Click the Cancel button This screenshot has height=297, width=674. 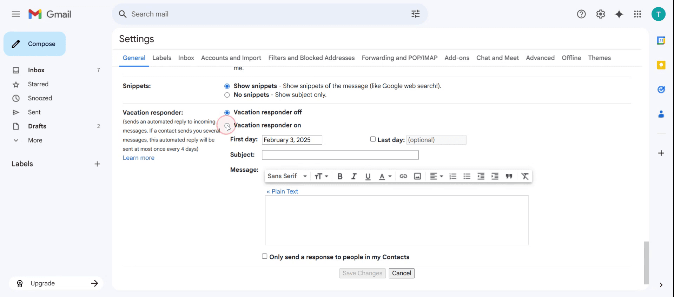click(402, 273)
